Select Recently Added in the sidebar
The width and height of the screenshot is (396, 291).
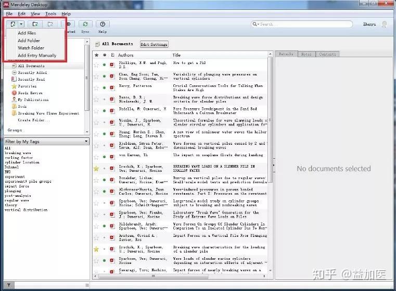coord(32,72)
